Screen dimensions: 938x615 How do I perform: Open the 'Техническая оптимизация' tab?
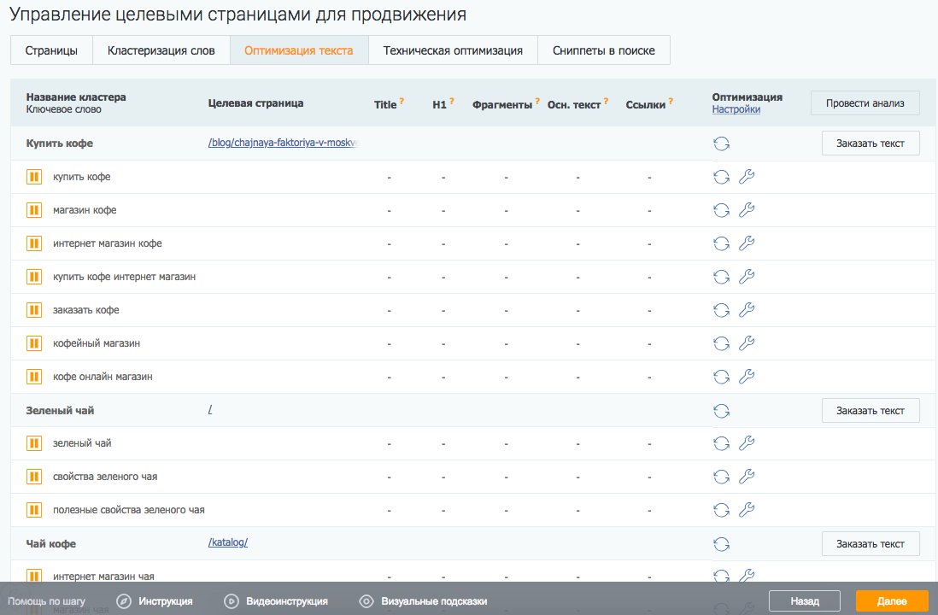(x=453, y=50)
